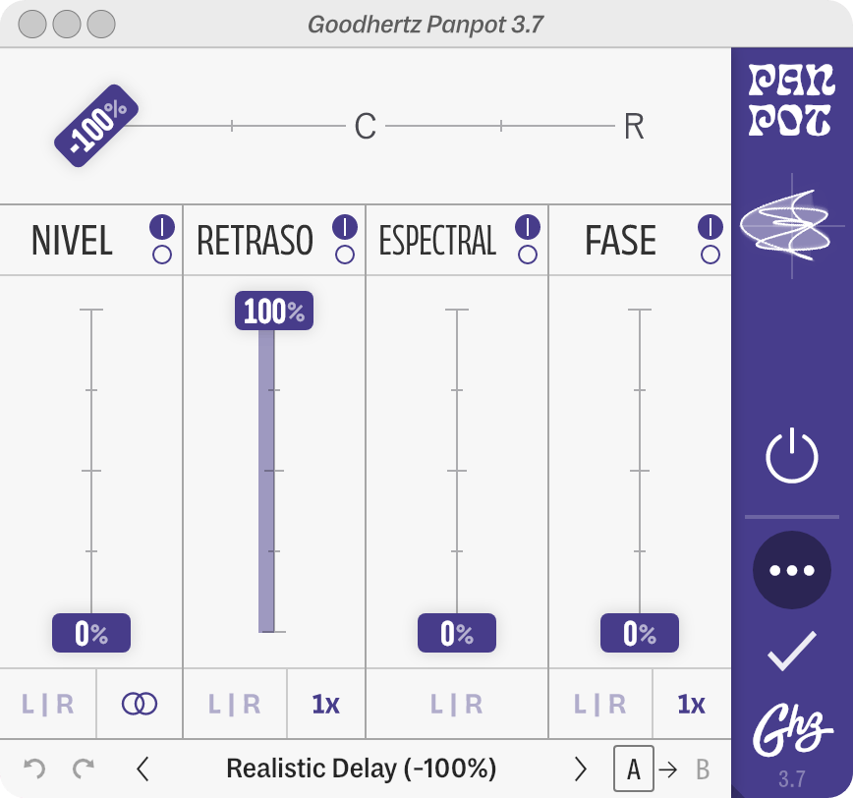Toggle the linked circles icon under NIVEL
Viewport: 853px width, 798px height.
click(140, 704)
